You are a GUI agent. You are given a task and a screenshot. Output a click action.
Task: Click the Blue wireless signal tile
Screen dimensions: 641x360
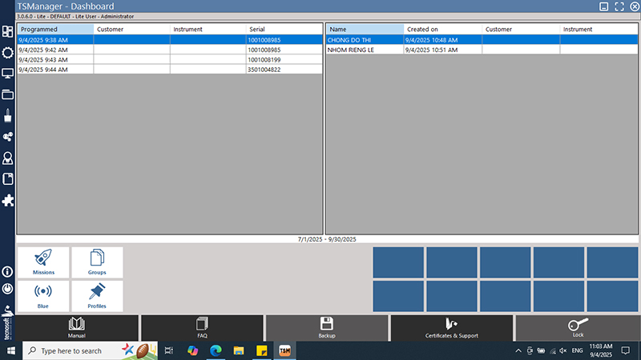coord(44,295)
